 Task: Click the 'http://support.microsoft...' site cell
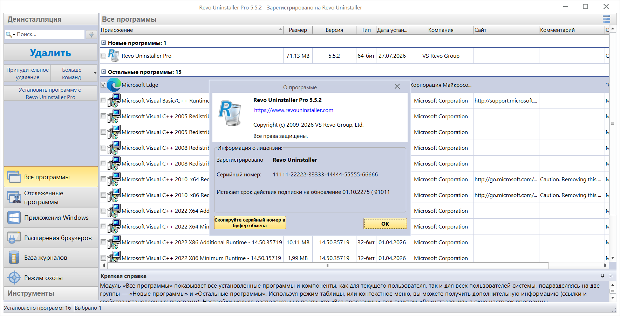pos(506,100)
